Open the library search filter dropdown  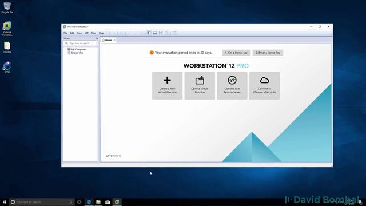pos(96,43)
